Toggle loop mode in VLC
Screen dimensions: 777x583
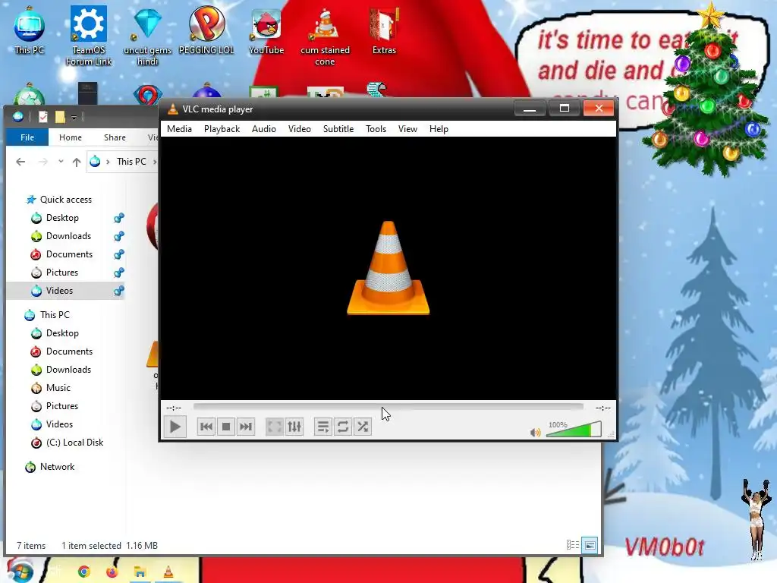click(343, 427)
